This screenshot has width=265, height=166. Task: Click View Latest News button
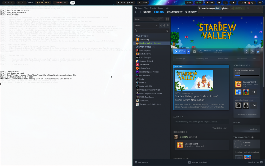220,128
